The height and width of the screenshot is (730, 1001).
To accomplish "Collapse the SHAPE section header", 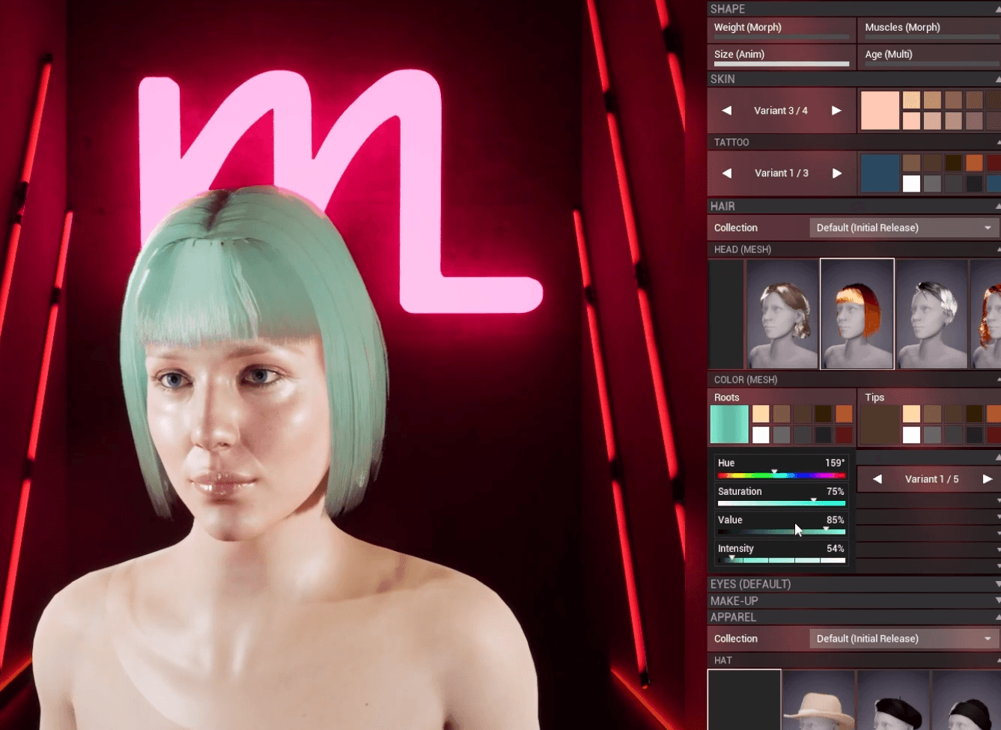I will tap(854, 9).
